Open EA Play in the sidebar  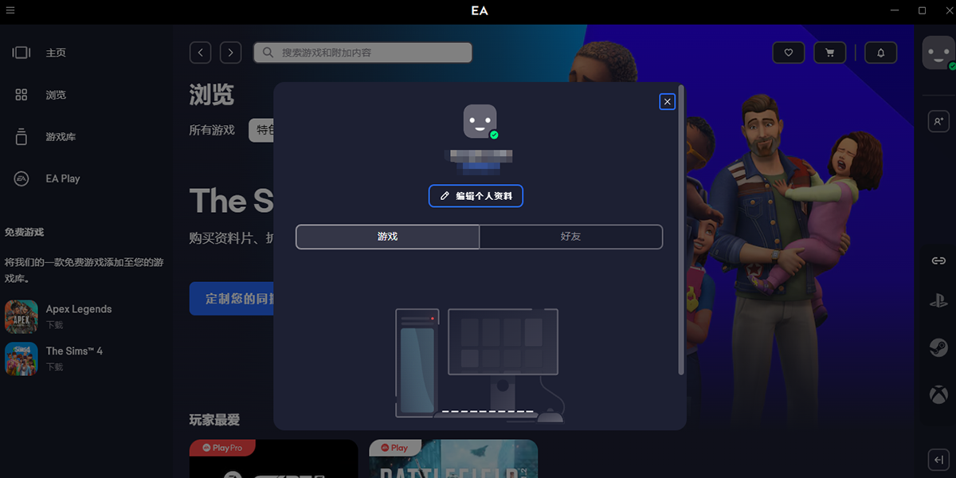click(x=63, y=178)
